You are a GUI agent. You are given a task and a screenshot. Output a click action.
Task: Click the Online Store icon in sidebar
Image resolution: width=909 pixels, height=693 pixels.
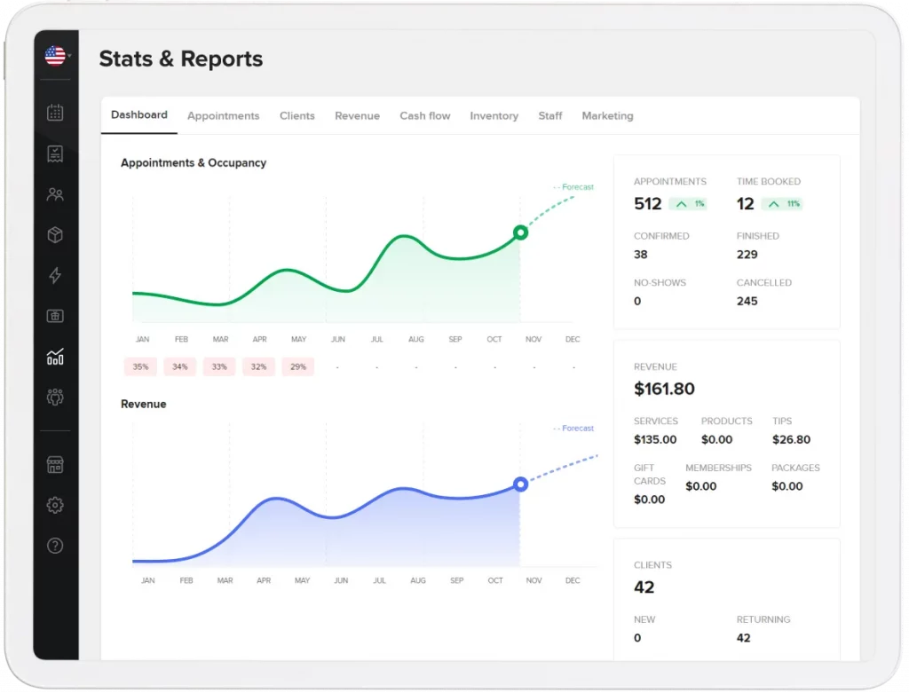pyautogui.click(x=55, y=464)
